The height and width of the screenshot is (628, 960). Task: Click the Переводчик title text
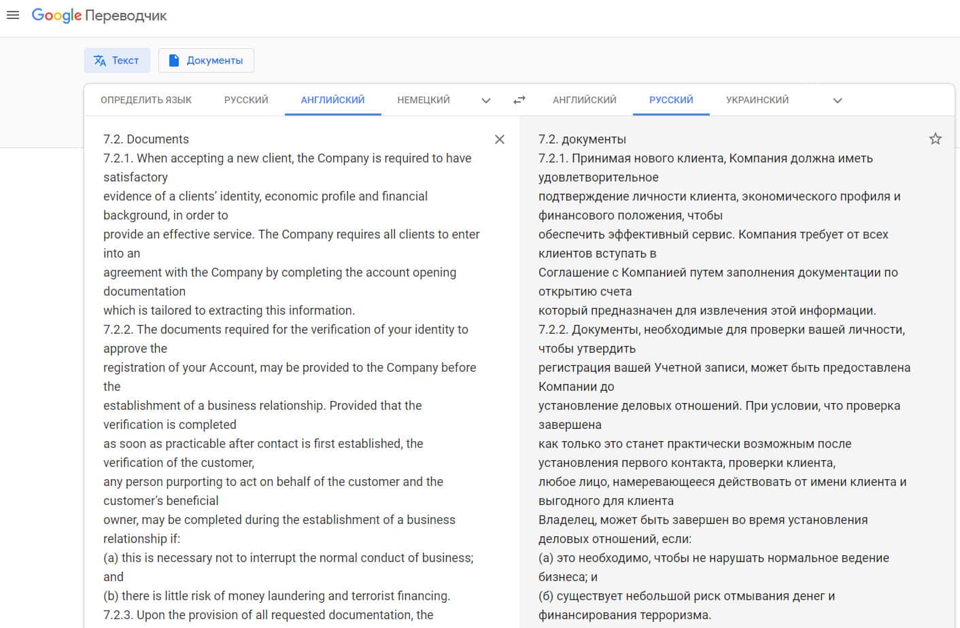coord(126,16)
